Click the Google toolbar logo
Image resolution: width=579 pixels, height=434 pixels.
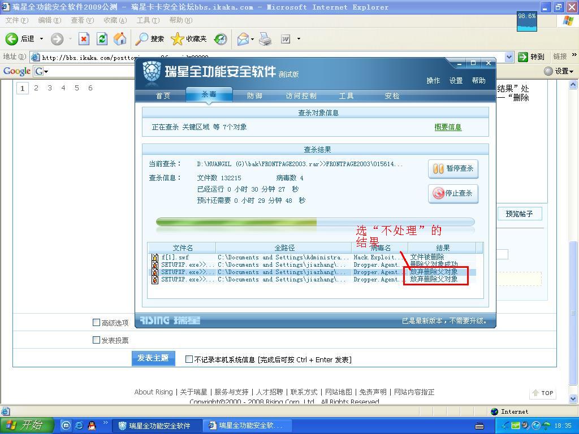(16, 71)
